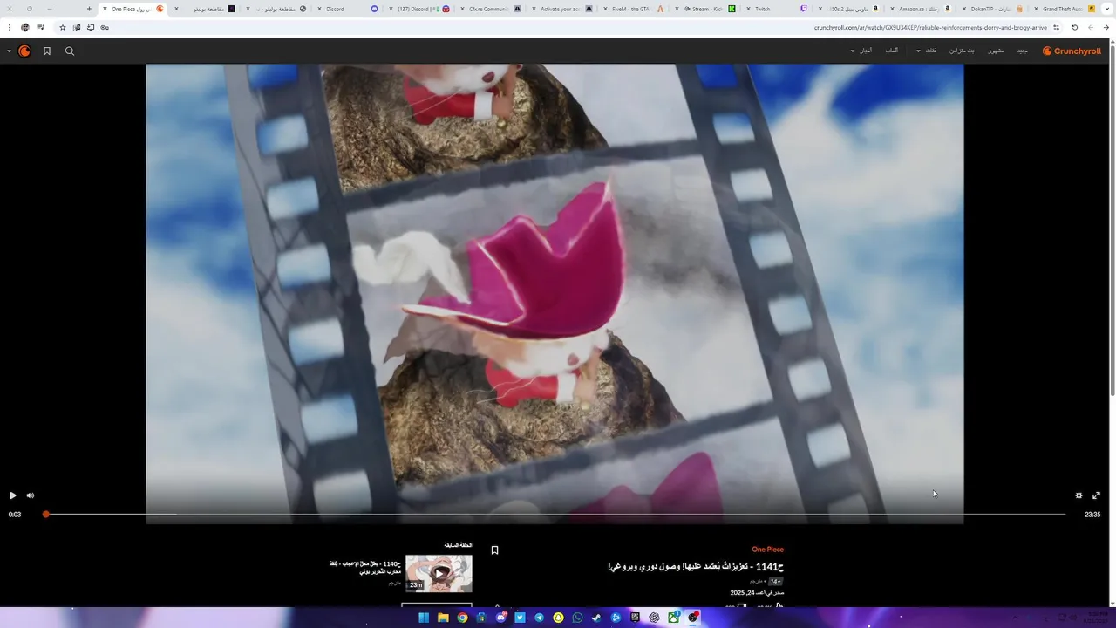Viewport: 1116px width, 628px height.
Task: Go forward using browser forward arrow
Action: pyautogui.click(x=1091, y=27)
